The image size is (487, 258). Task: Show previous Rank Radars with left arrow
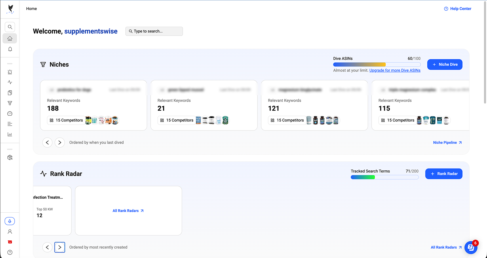point(47,247)
